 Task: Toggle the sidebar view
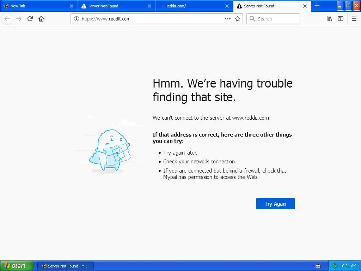[341, 19]
